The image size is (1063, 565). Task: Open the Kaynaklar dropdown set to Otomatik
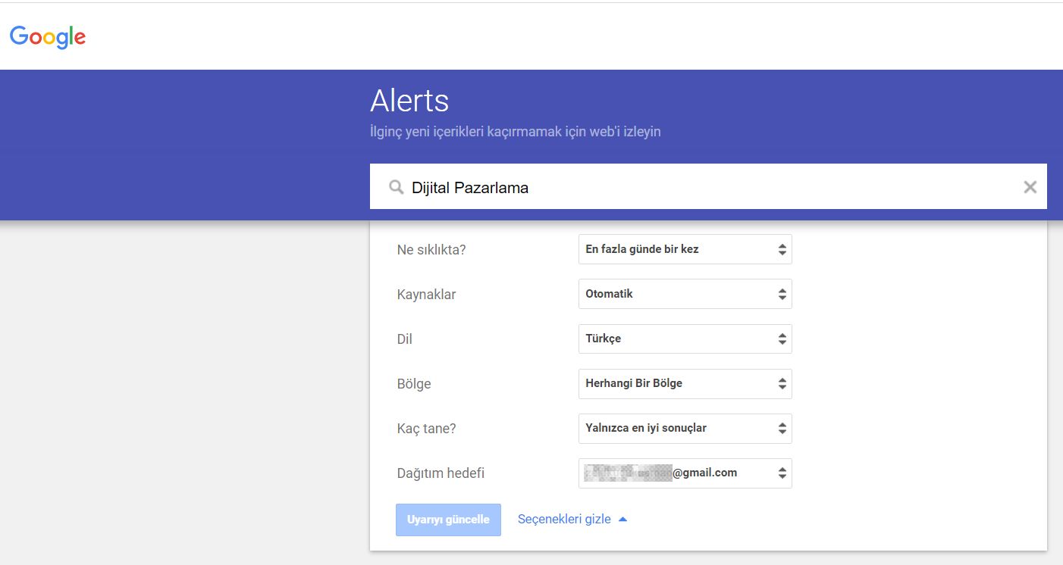[x=685, y=294]
